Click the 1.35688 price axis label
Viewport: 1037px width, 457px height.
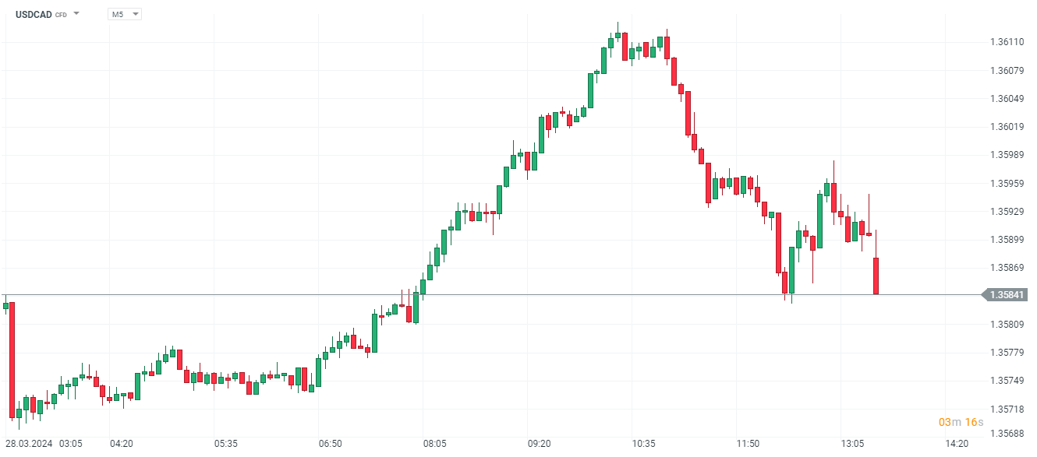[x=1006, y=433]
